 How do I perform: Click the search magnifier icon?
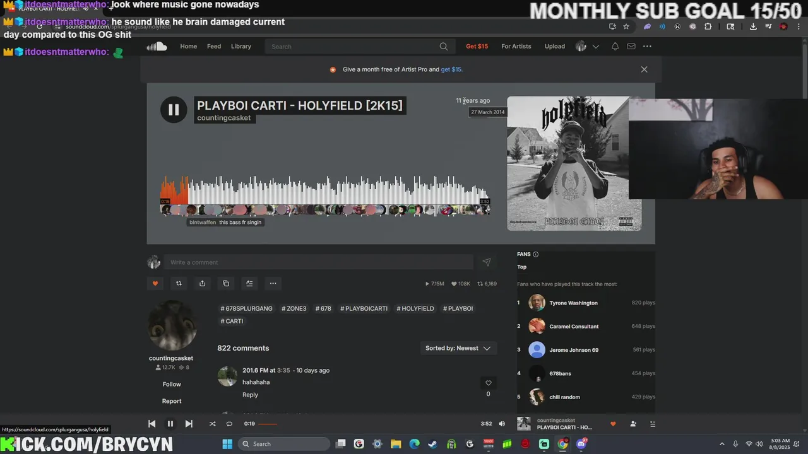(x=444, y=46)
